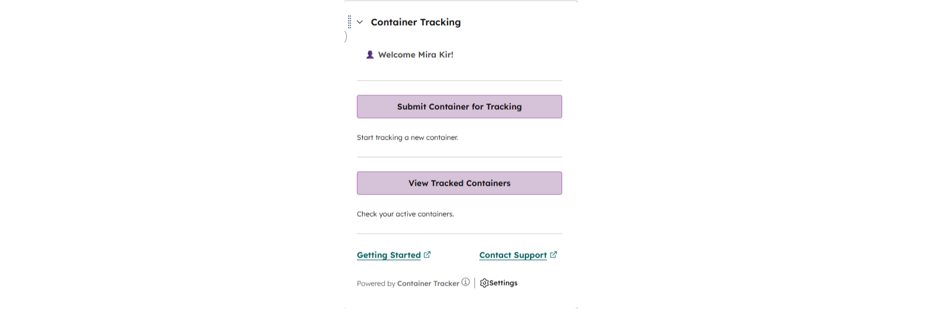Click the Settings gear icon
The height and width of the screenshot is (309, 936).
point(484,283)
